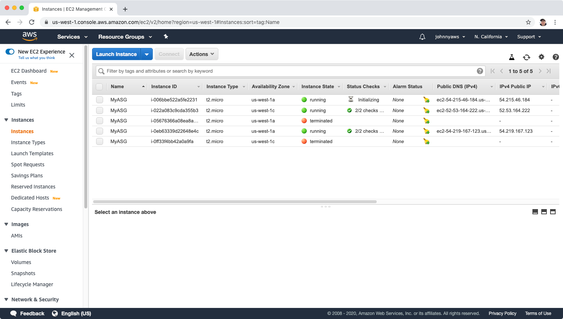
Task: Change language from English (US)
Action: click(72, 313)
